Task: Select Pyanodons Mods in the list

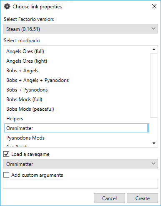Action: pyautogui.click(x=77, y=138)
